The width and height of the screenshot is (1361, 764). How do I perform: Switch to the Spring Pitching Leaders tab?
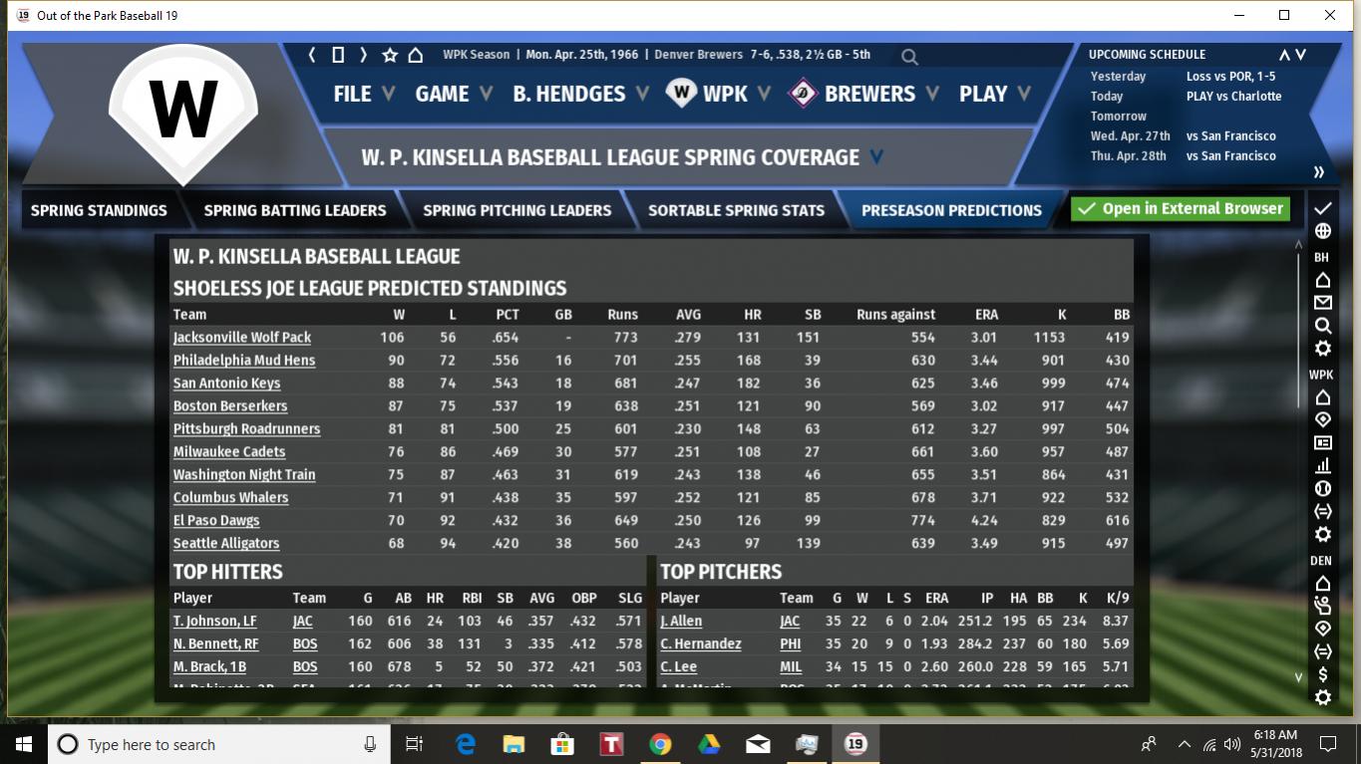516,210
